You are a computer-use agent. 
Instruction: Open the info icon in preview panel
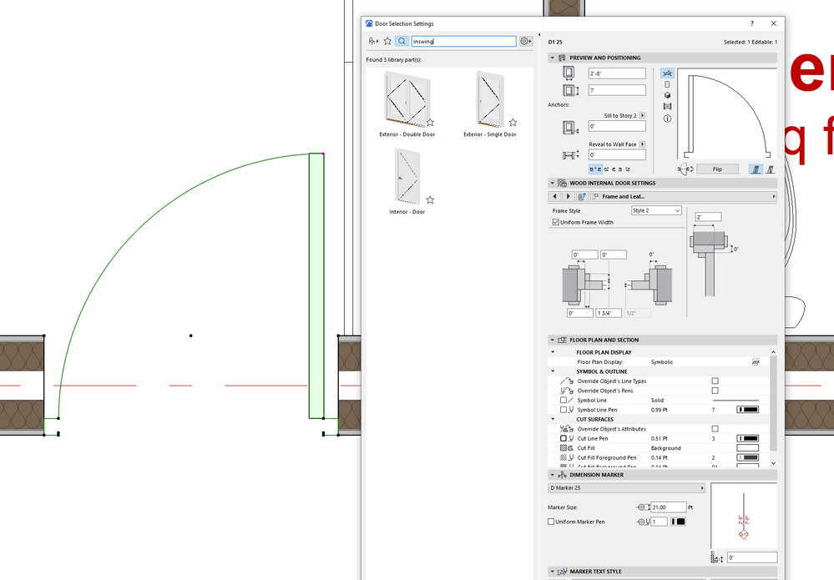pyautogui.click(x=666, y=116)
